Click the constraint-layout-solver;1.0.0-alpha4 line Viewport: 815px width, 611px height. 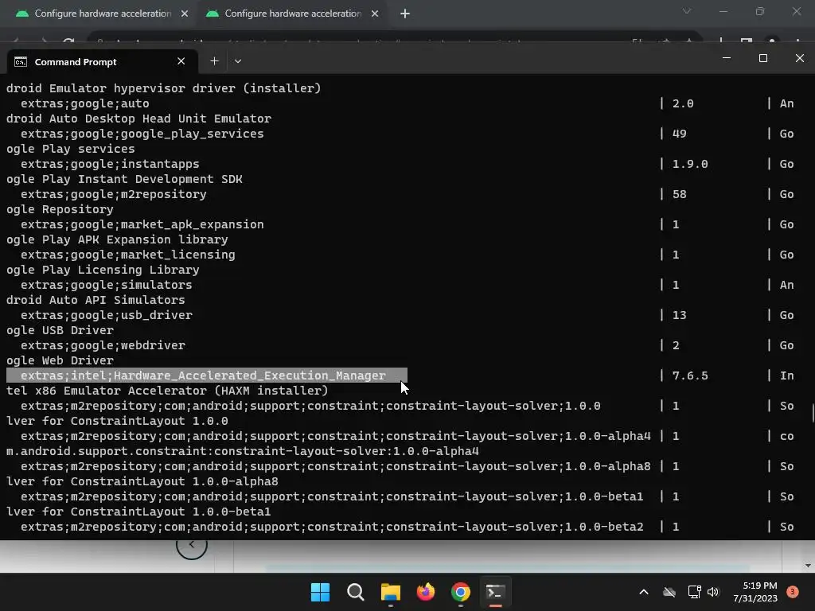click(x=336, y=436)
